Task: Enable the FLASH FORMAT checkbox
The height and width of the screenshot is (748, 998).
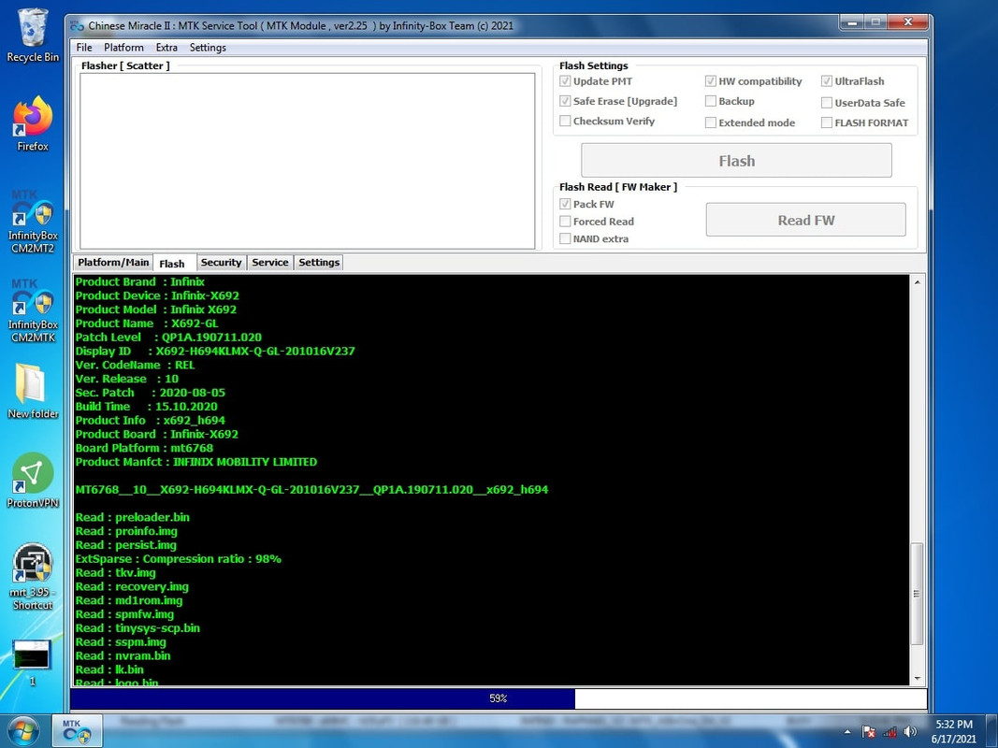Action: pyautogui.click(x=827, y=122)
